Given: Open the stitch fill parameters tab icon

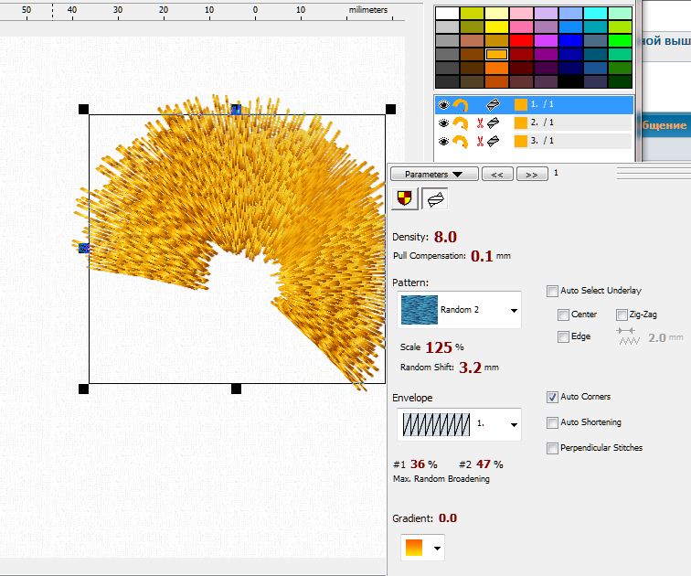Looking at the screenshot, I should pyautogui.click(x=435, y=198).
